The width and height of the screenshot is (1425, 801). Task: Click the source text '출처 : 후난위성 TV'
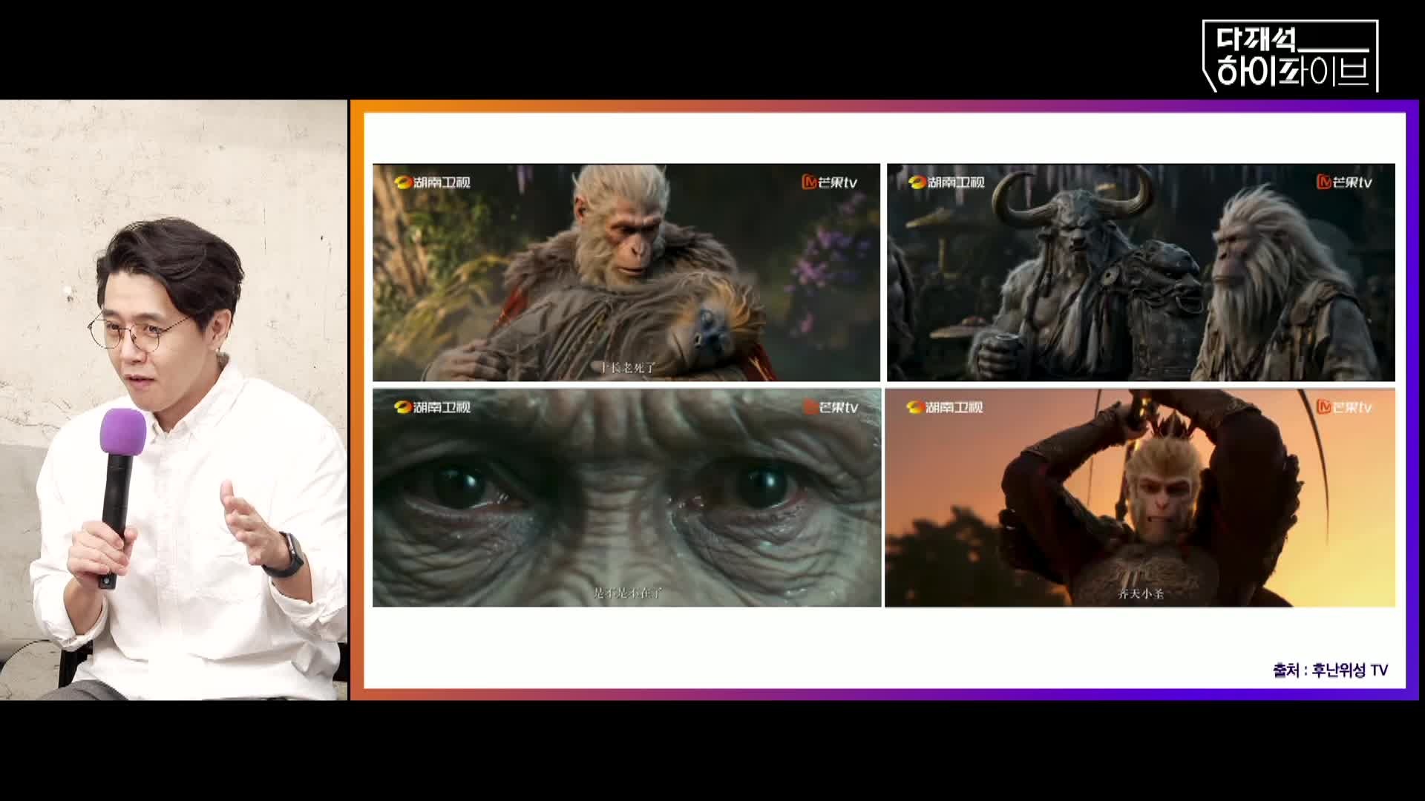pyautogui.click(x=1330, y=670)
